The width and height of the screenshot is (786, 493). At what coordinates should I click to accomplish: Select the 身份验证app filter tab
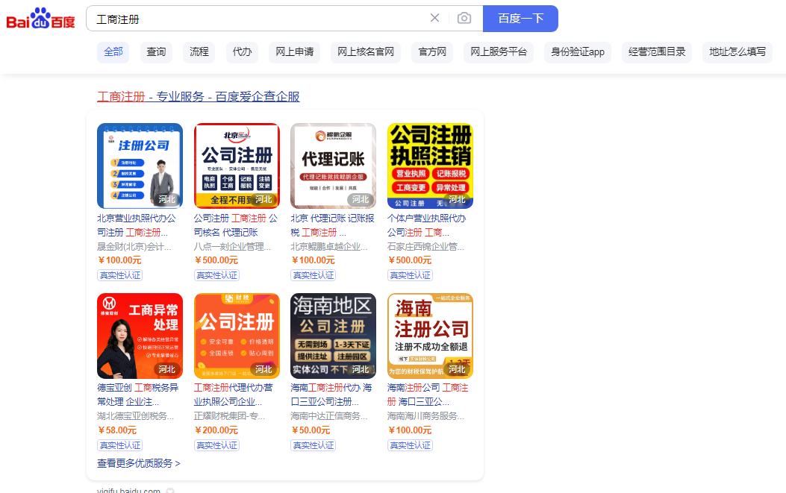578,52
